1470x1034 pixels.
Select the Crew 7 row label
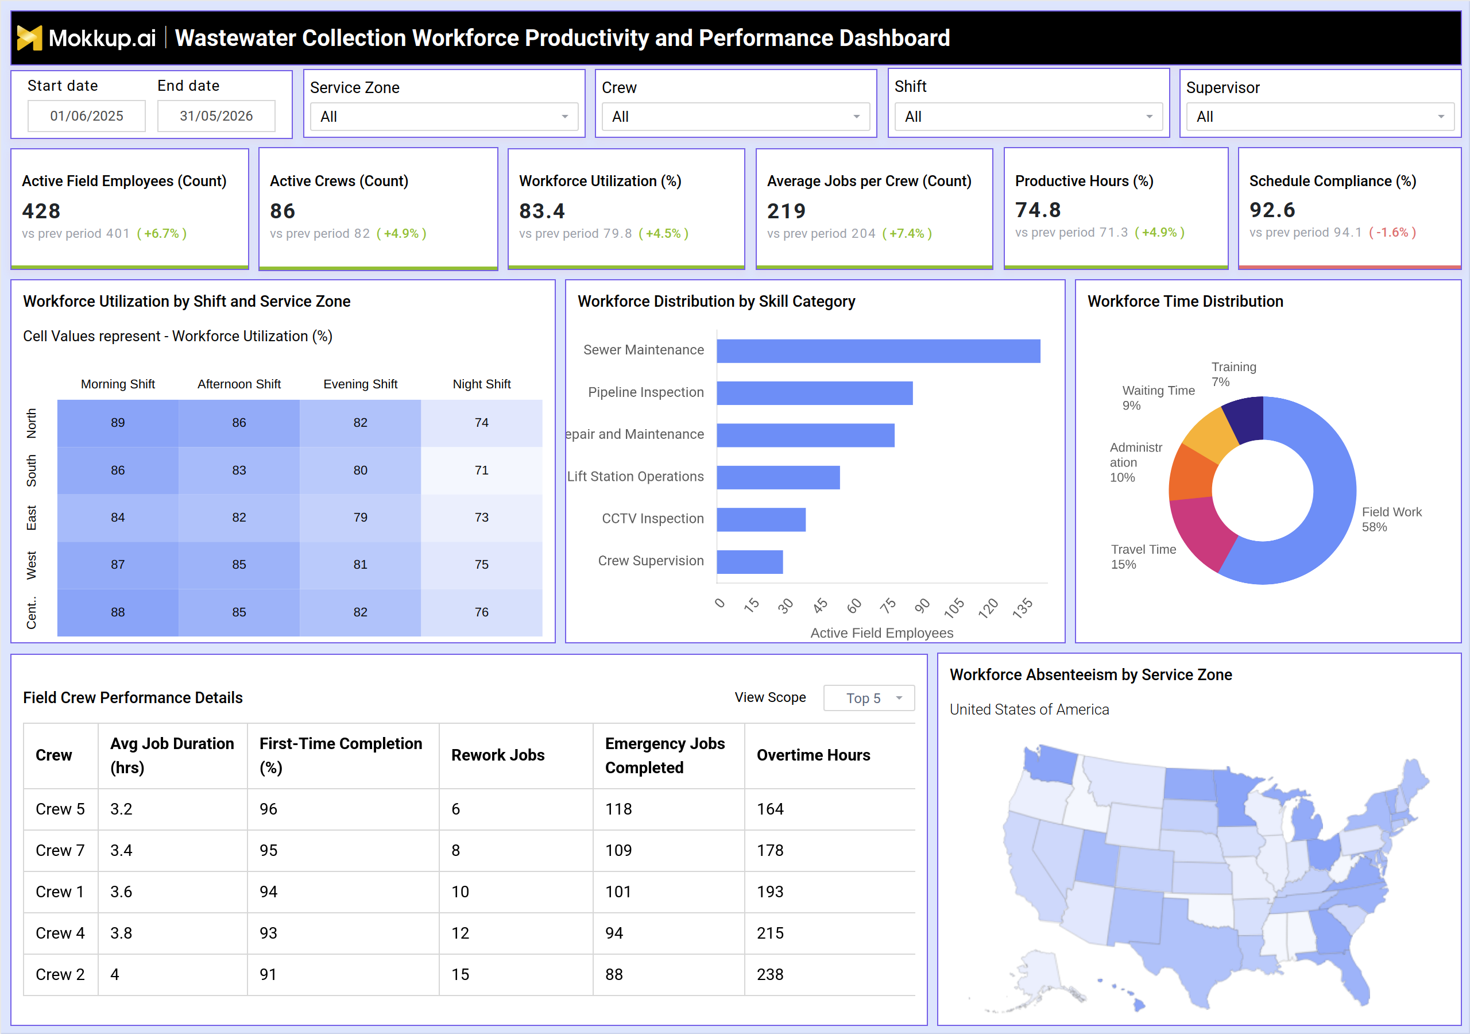click(x=60, y=850)
